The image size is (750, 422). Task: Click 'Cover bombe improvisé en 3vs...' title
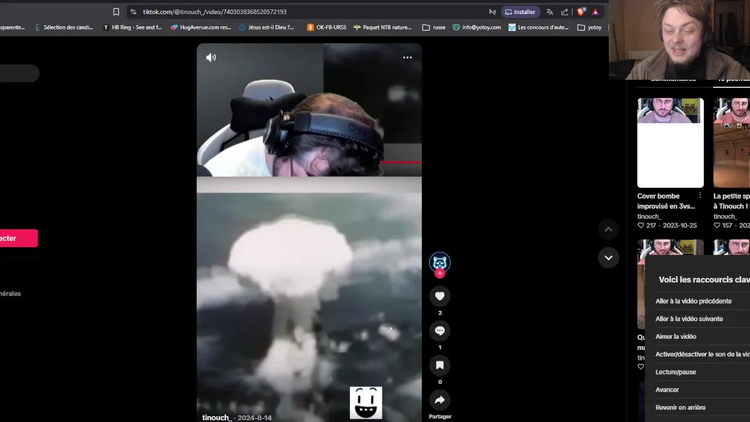pos(666,201)
